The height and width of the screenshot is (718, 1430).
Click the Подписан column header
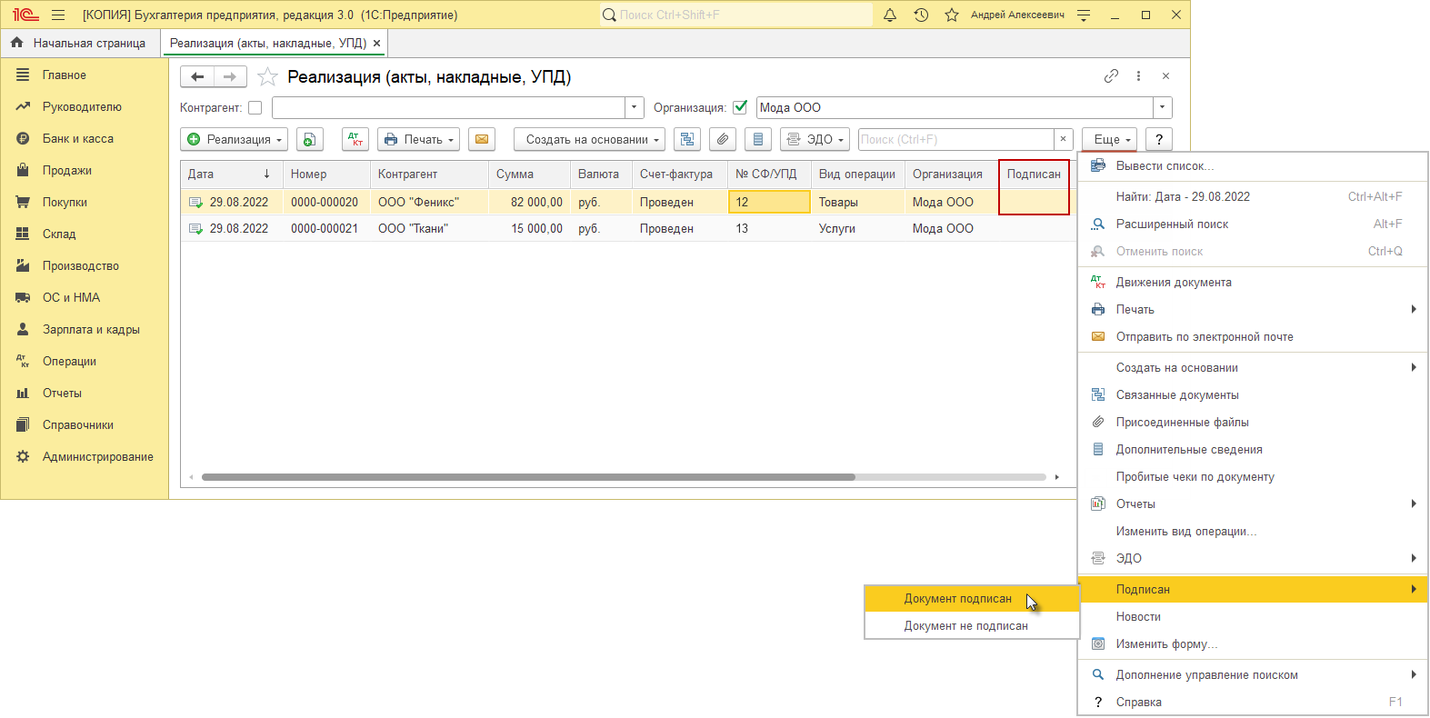pyautogui.click(x=1034, y=174)
